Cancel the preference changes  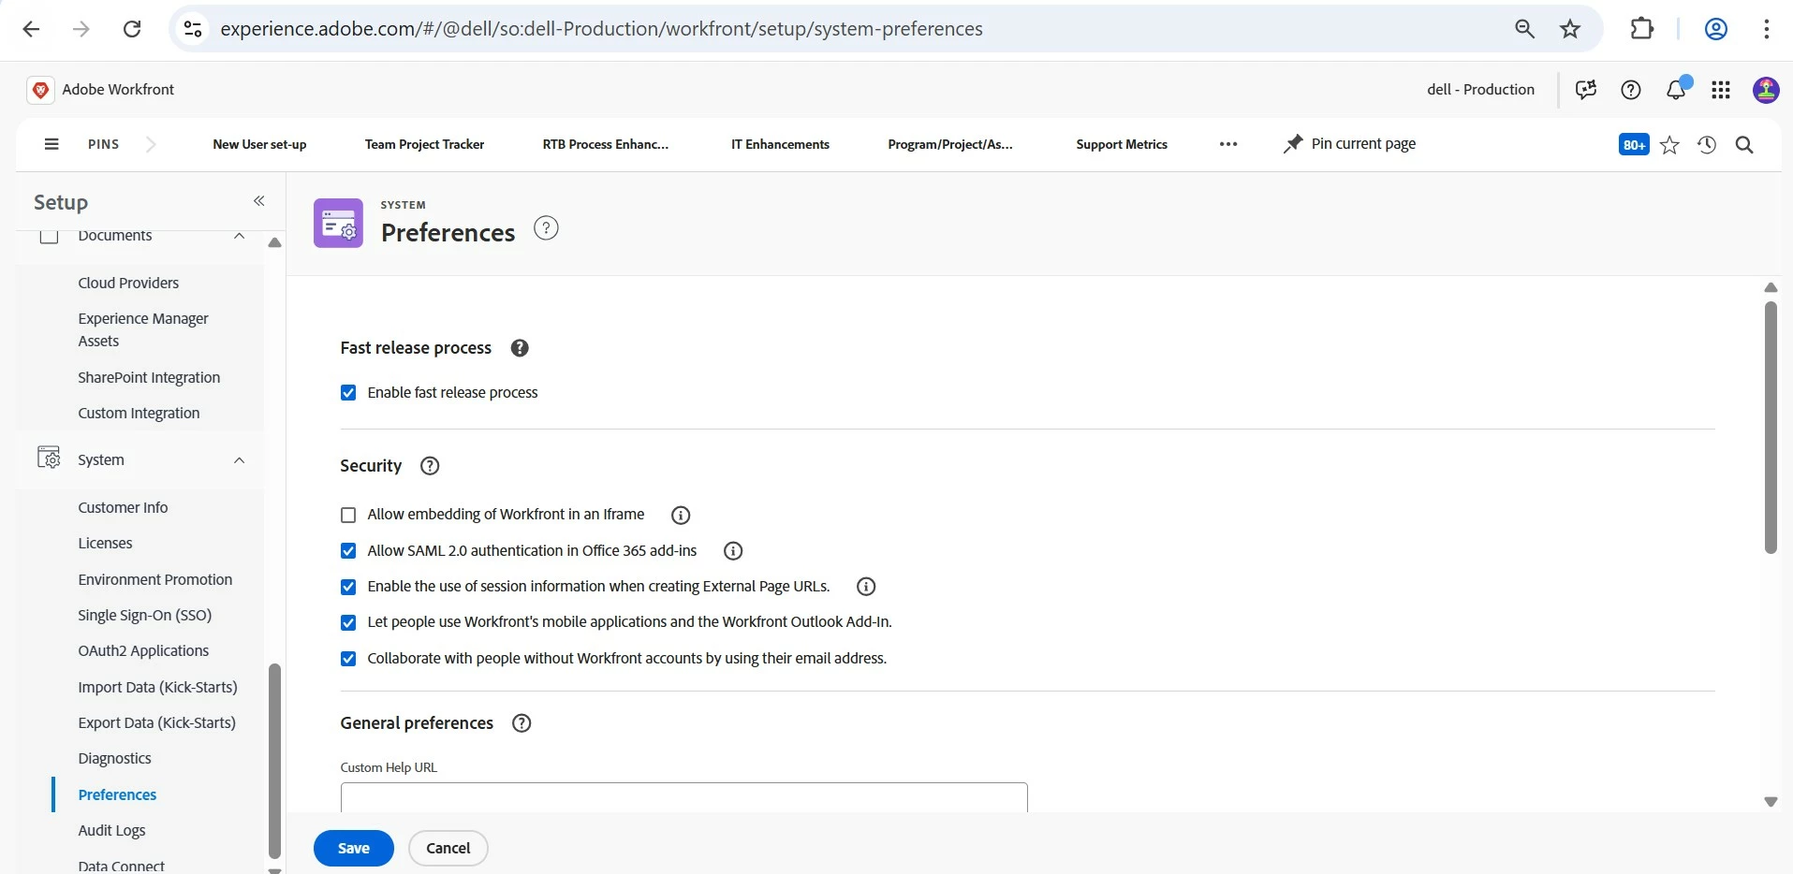click(448, 849)
